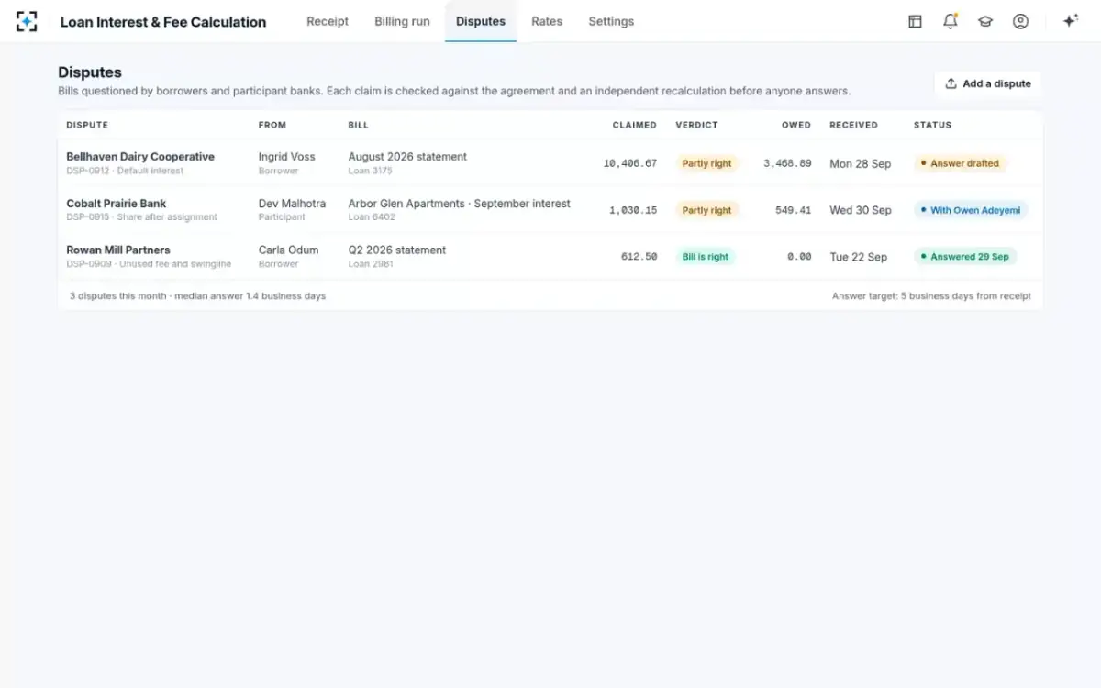Click the Bill column header
Screen dimensions: 1101x688
[359, 125]
